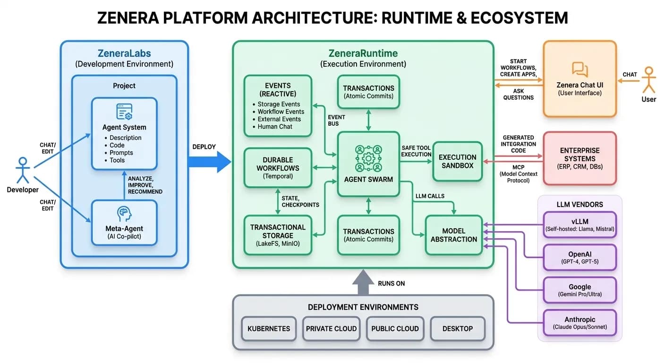665x363 pixels.
Task: Select the Public Cloud deployment box
Action: click(x=395, y=328)
